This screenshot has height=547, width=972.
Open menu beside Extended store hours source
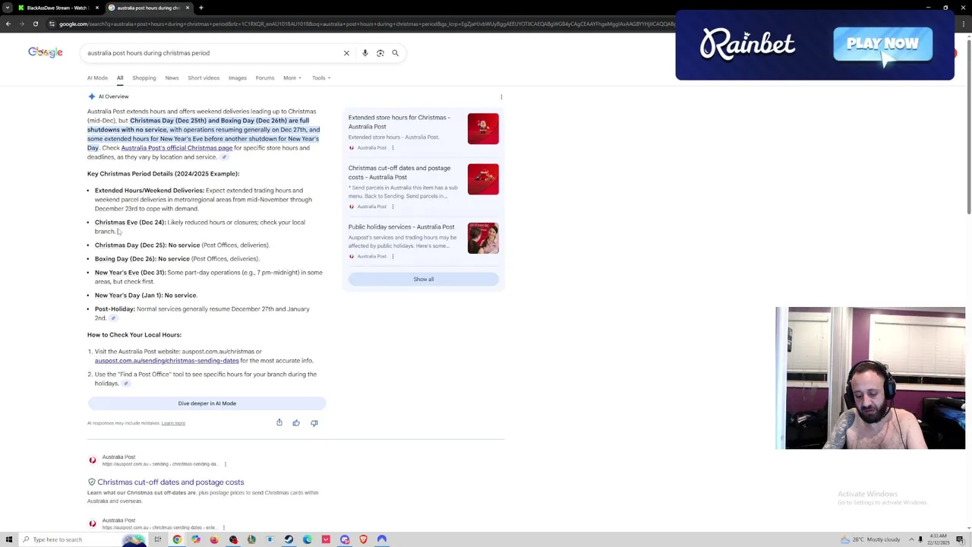tap(393, 147)
